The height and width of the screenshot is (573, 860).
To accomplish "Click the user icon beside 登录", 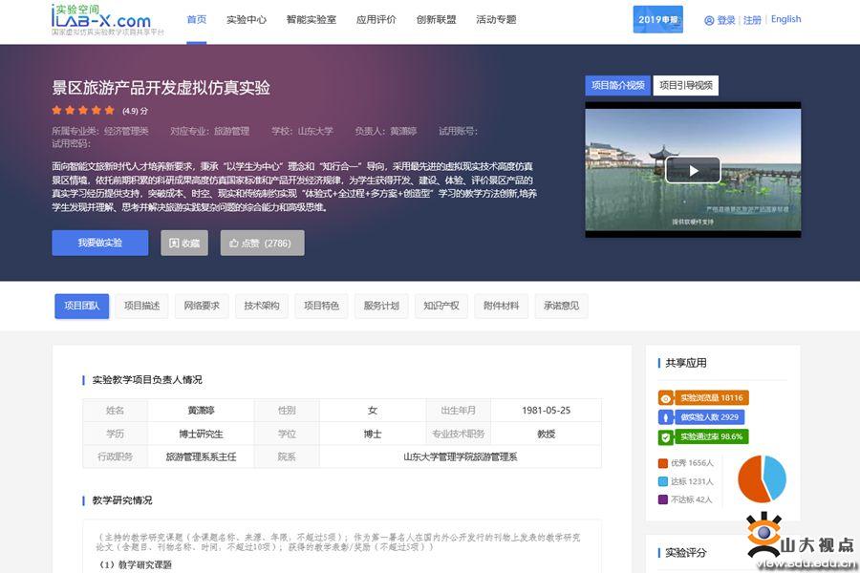I will [709, 20].
